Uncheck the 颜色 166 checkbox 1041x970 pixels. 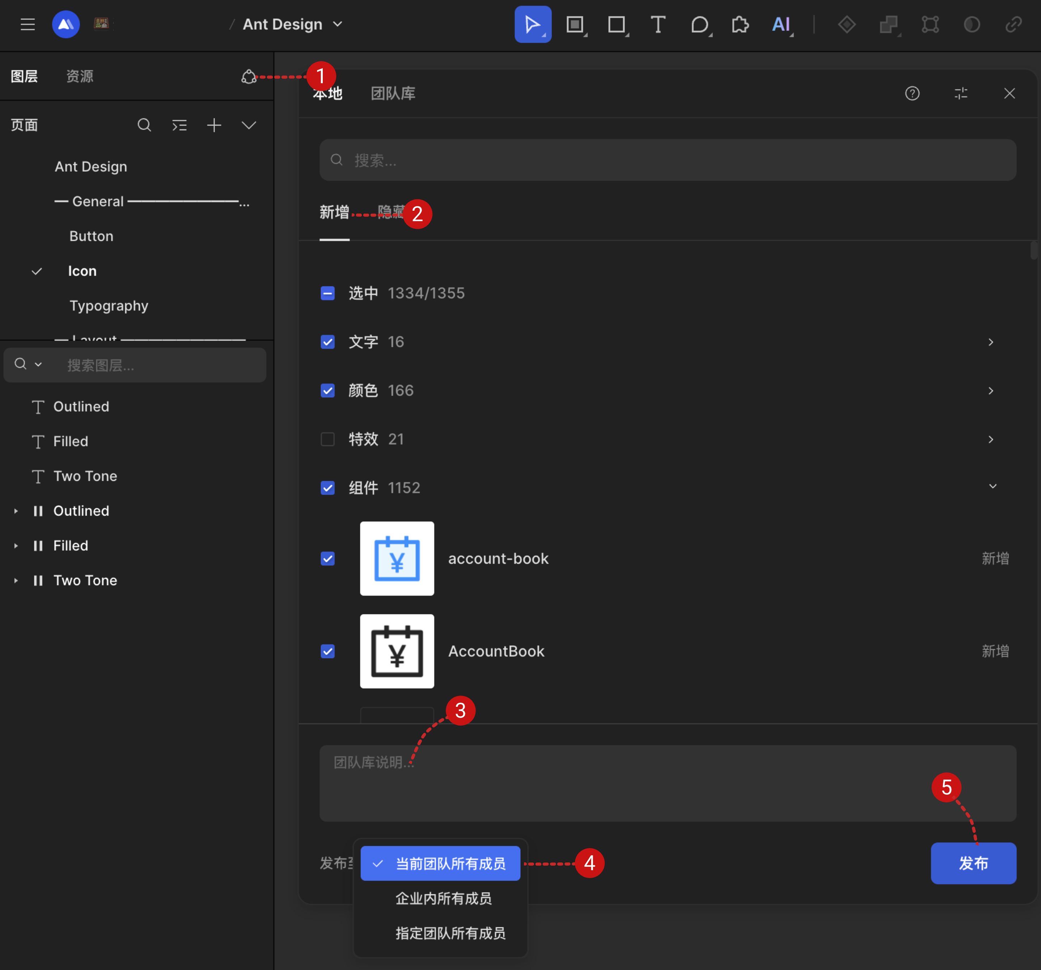328,390
